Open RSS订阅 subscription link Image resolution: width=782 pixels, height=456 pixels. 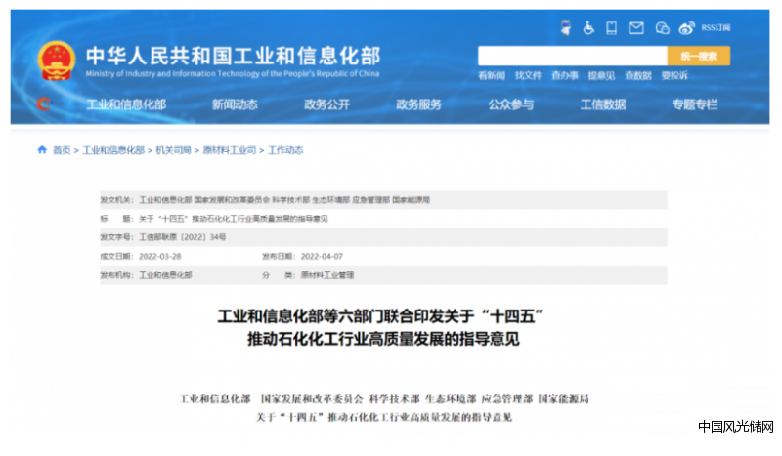click(x=716, y=28)
